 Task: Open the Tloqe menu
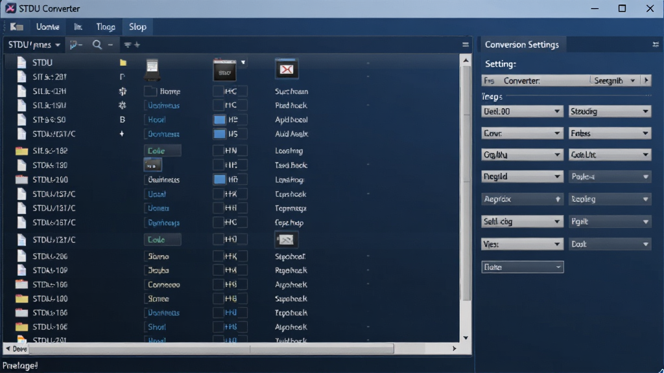[x=106, y=27]
